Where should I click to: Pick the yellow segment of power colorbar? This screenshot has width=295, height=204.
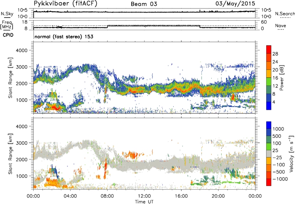(269, 74)
